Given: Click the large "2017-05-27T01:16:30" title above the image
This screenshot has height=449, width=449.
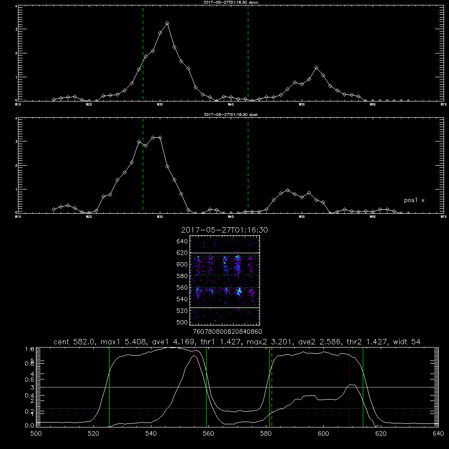Looking at the screenshot, I should (x=224, y=230).
